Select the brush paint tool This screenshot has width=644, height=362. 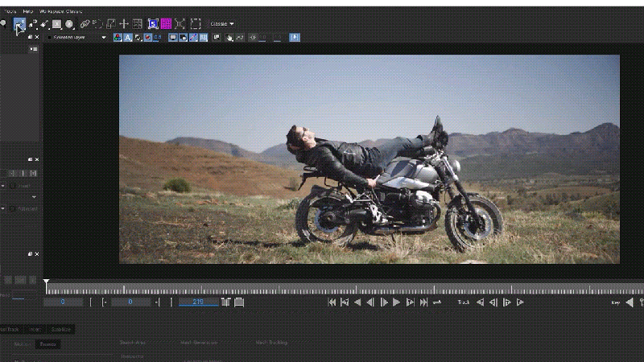point(44,24)
